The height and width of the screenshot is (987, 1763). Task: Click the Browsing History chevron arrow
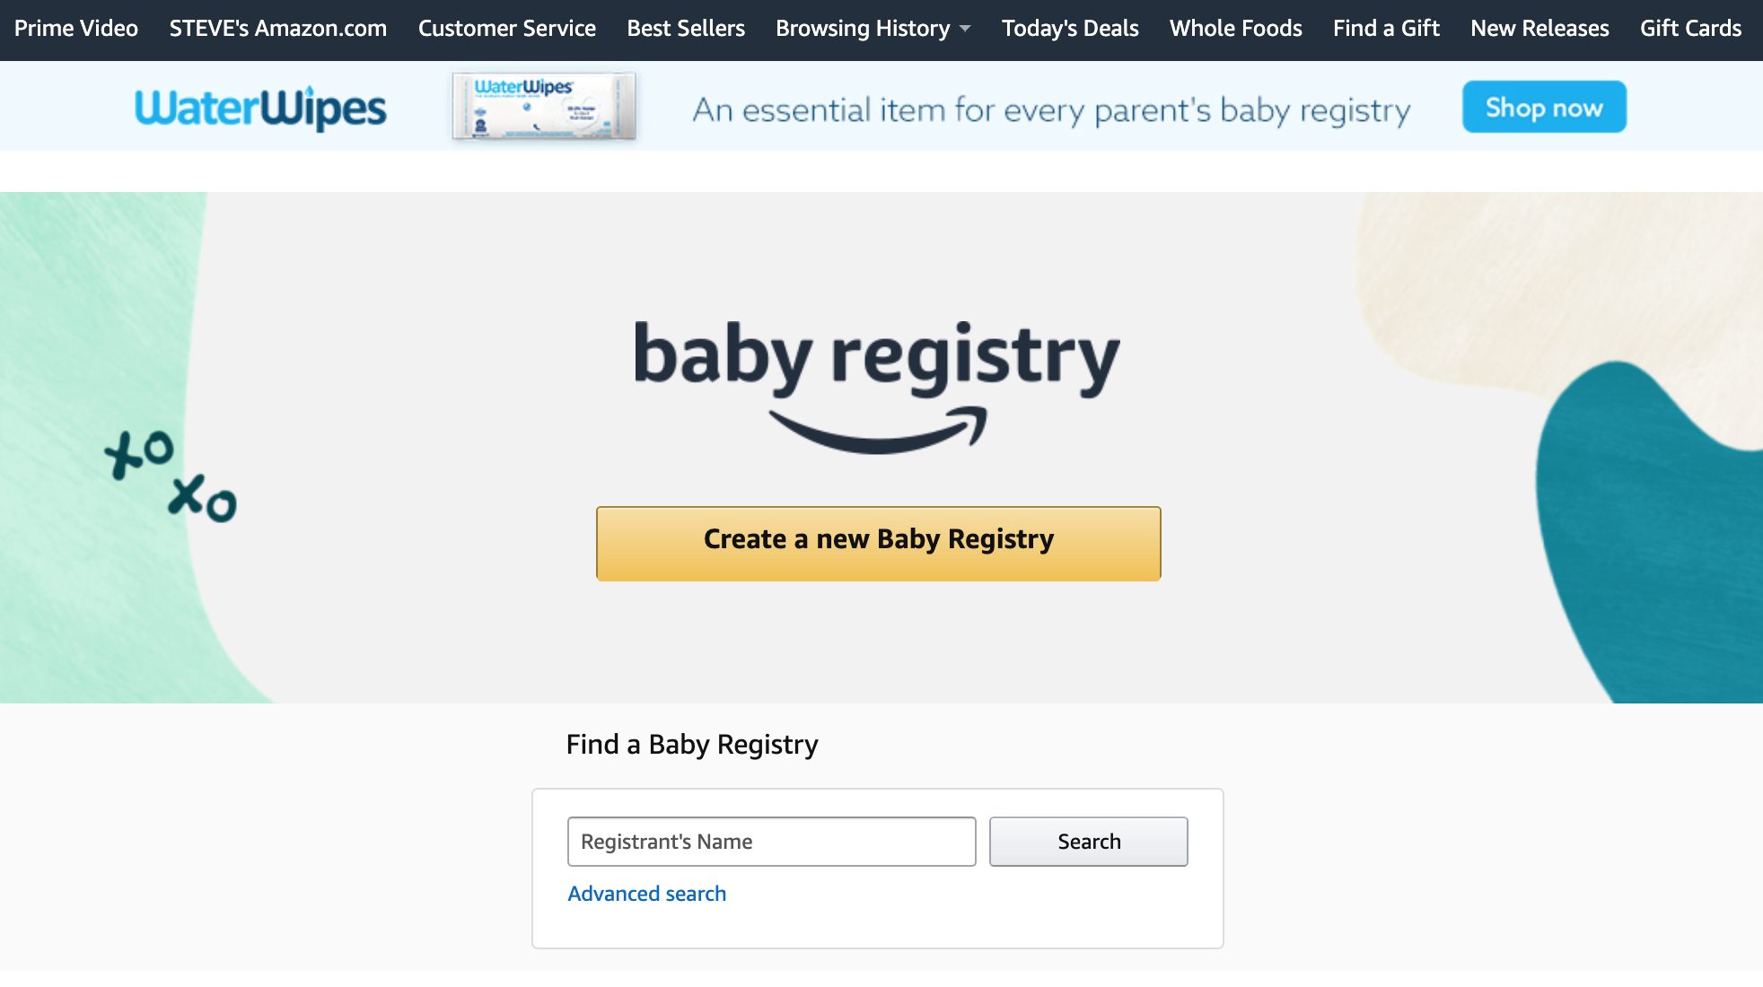point(963,30)
